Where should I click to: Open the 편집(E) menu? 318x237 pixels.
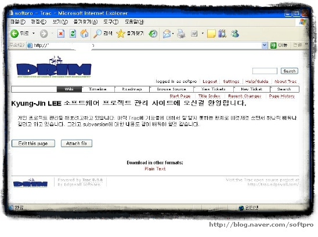point(38,21)
